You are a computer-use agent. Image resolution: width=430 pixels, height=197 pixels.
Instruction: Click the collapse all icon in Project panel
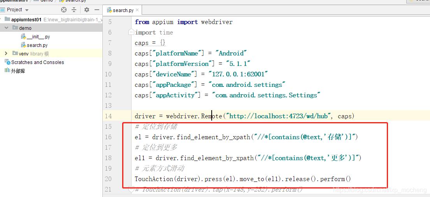click(74, 10)
